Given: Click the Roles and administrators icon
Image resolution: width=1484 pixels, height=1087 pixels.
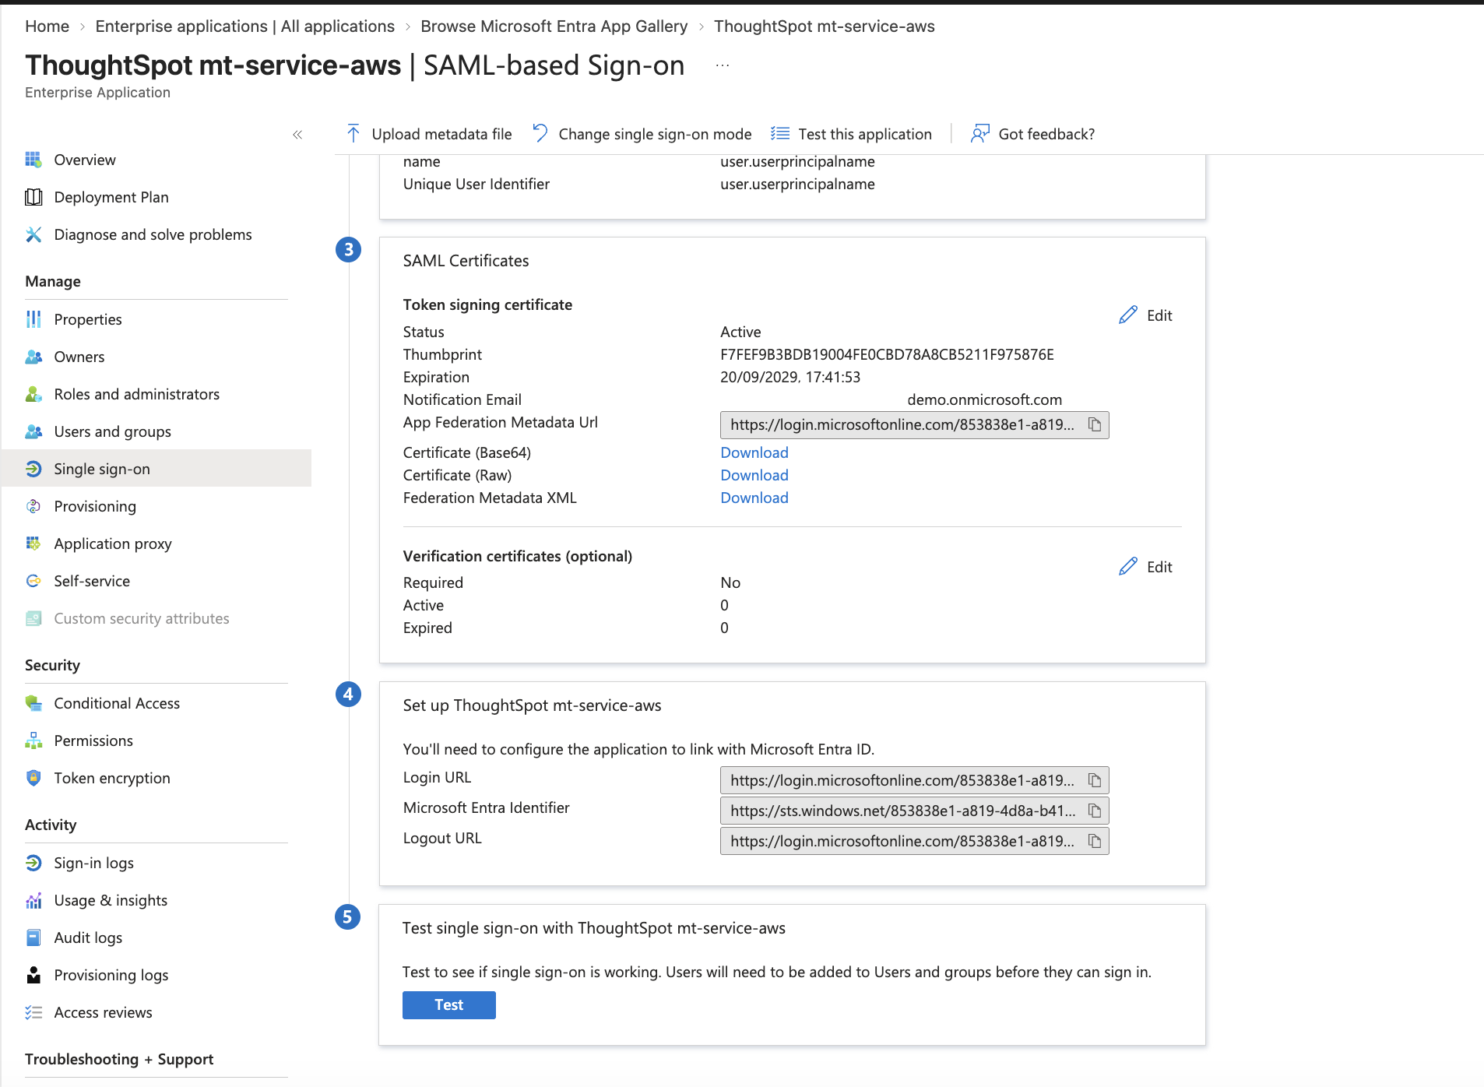Looking at the screenshot, I should 33,394.
